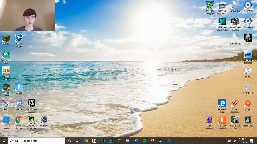
Task: Launch the Origin desktop shortcut
Action: click(248, 105)
